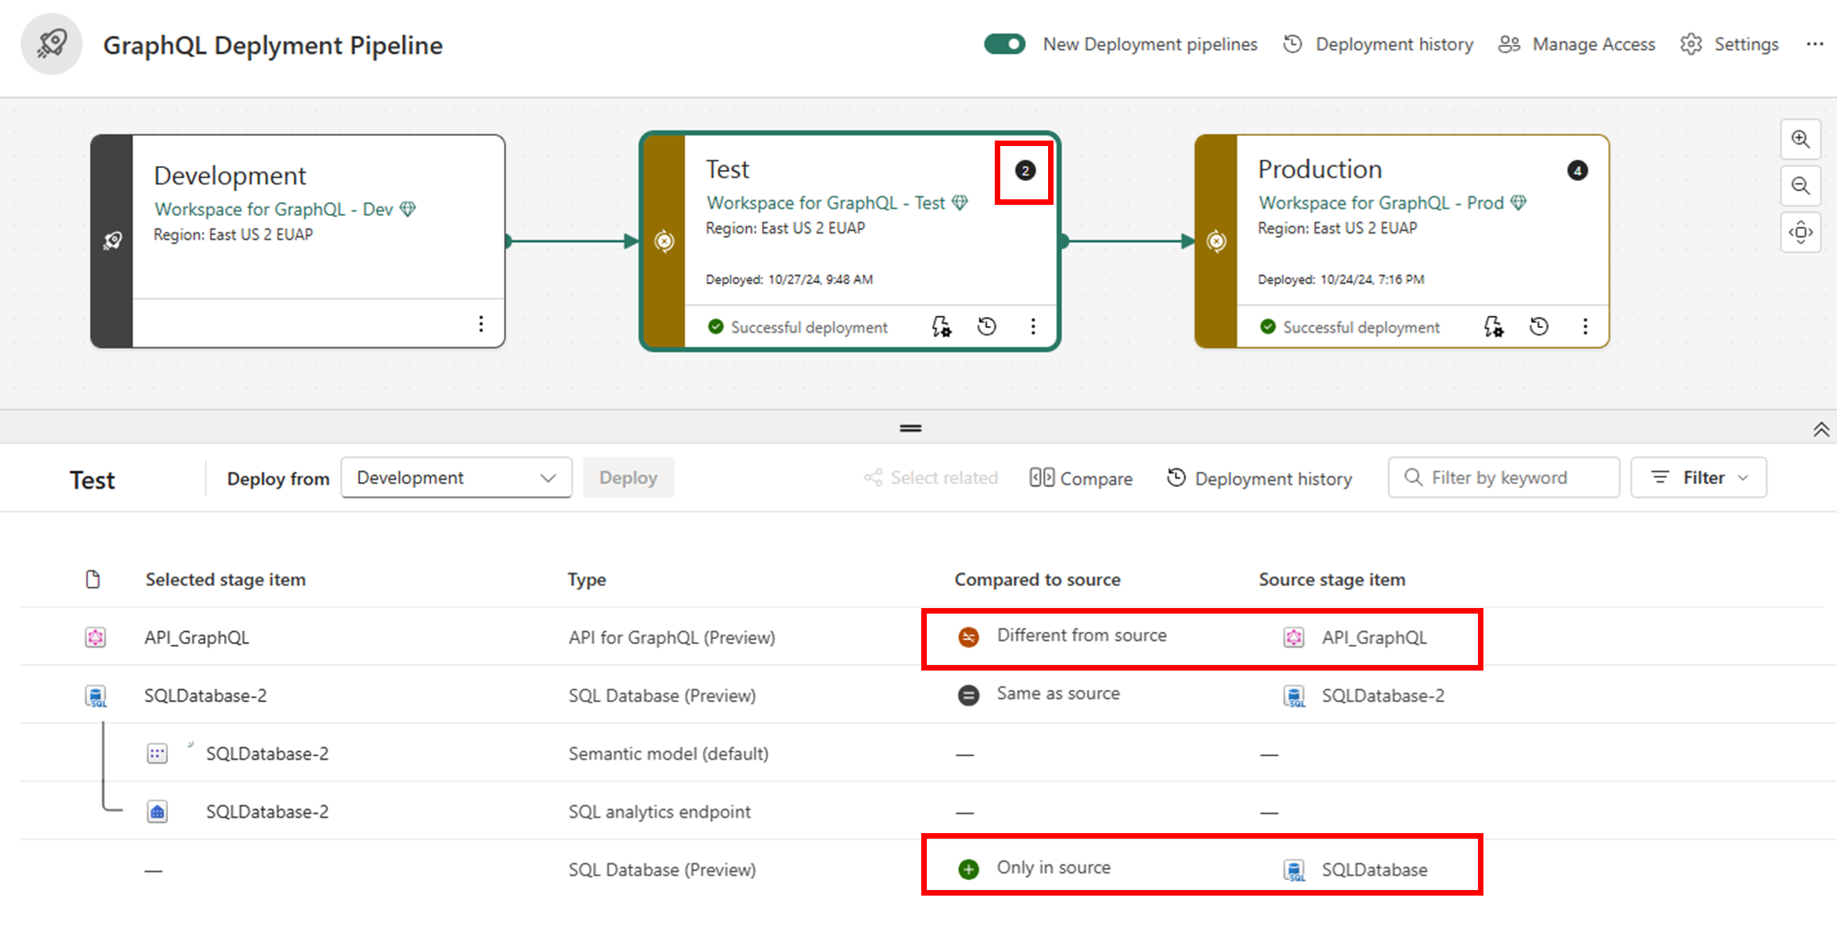Open history icon on Production stage card
1837x925 pixels.
click(x=1539, y=327)
